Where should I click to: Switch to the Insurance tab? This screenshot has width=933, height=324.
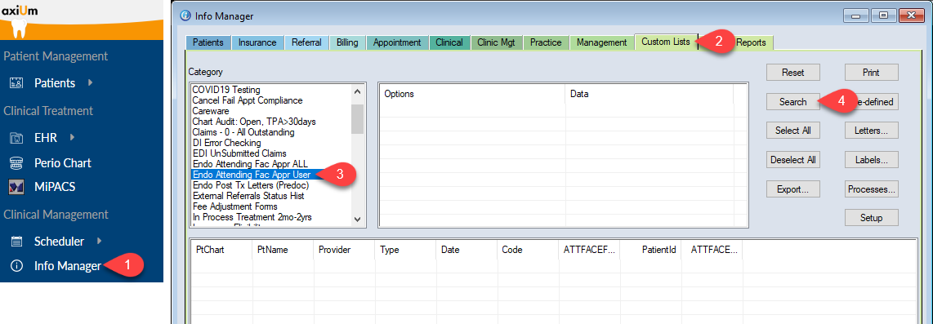(x=257, y=42)
